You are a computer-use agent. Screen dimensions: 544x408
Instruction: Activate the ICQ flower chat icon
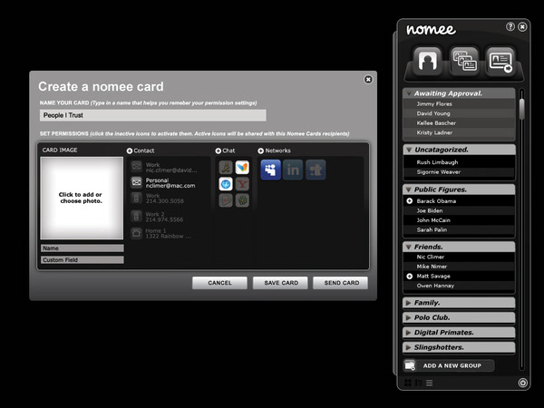242,200
